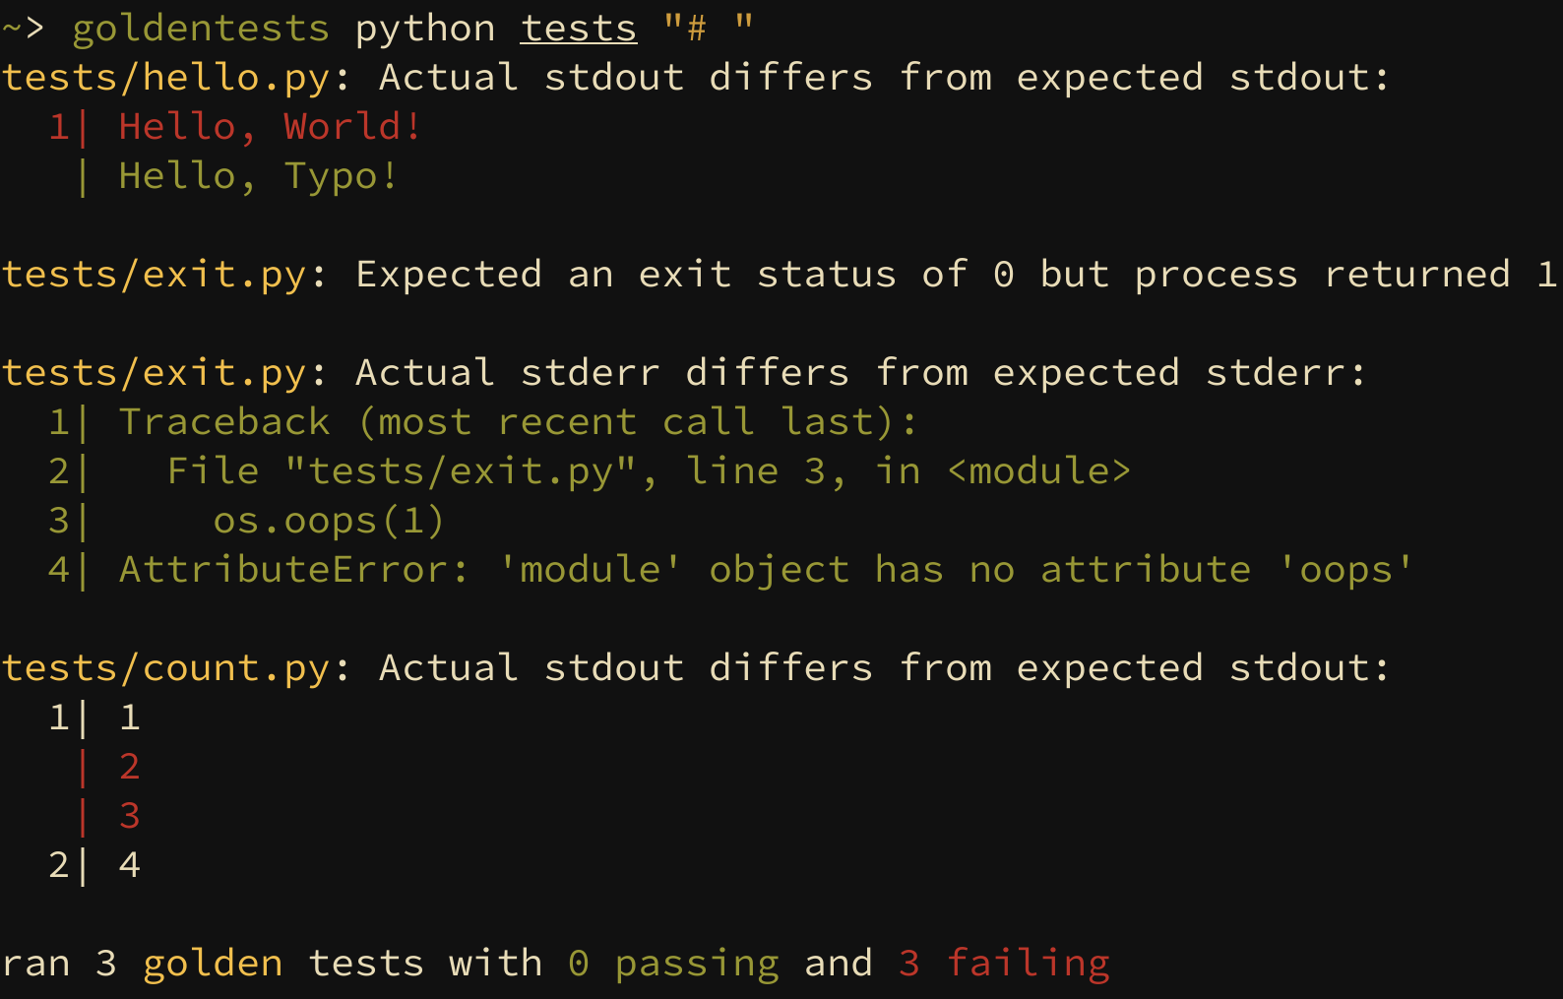Click the red "3 failing" summary text
This screenshot has height=999, width=1563.
(1004, 964)
